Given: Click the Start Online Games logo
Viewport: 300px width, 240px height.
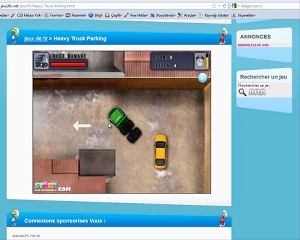Looking at the screenshot, I should [53, 187].
